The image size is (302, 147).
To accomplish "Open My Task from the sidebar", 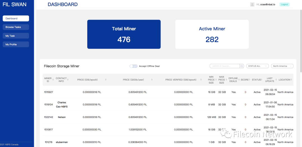I will 16,36.
